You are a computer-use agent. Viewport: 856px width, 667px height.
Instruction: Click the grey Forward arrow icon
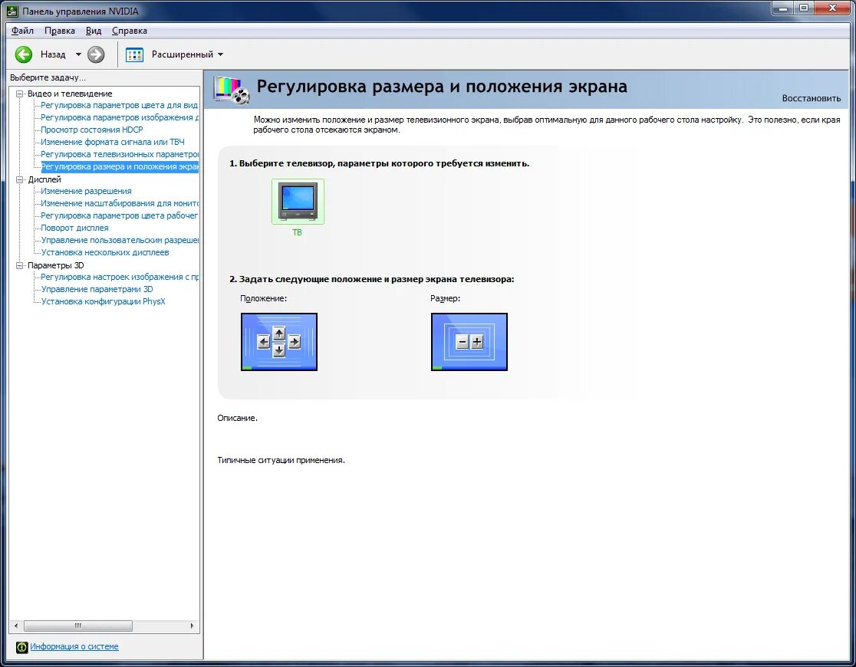coord(96,54)
